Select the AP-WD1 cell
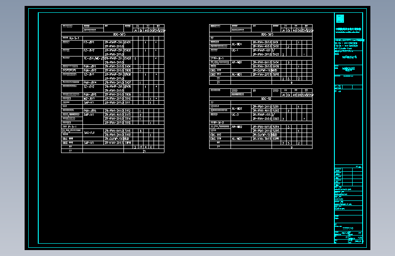Image resolution: width=395 pixels, height=256 pixels. pyautogui.click(x=241, y=64)
